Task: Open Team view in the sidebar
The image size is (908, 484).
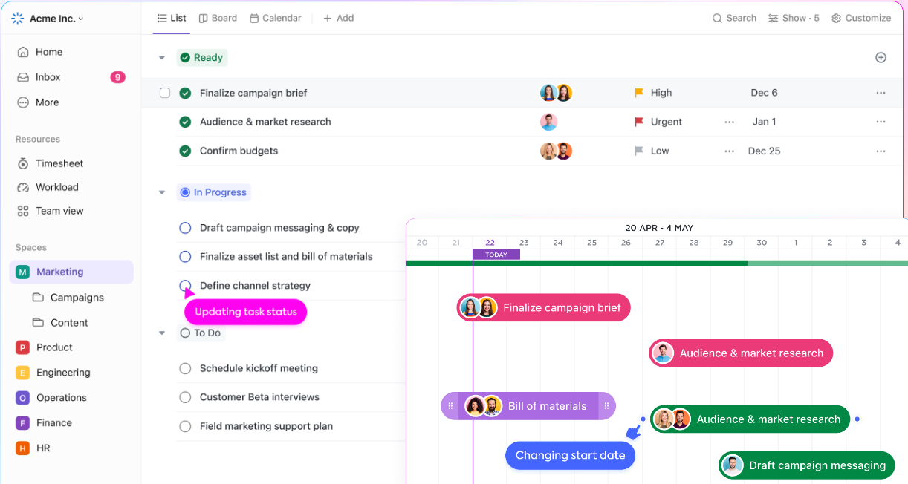Action: tap(58, 211)
